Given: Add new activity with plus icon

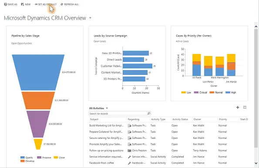Looking at the screenshot, I should coord(238,108).
